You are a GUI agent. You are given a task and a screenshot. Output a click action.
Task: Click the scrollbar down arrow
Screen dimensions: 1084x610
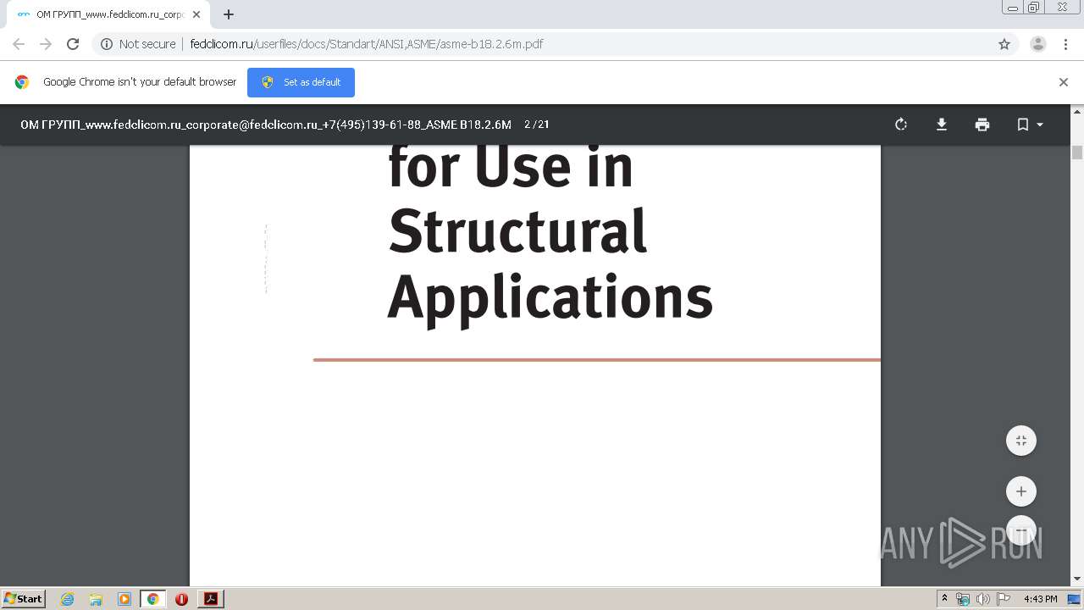pyautogui.click(x=1077, y=579)
